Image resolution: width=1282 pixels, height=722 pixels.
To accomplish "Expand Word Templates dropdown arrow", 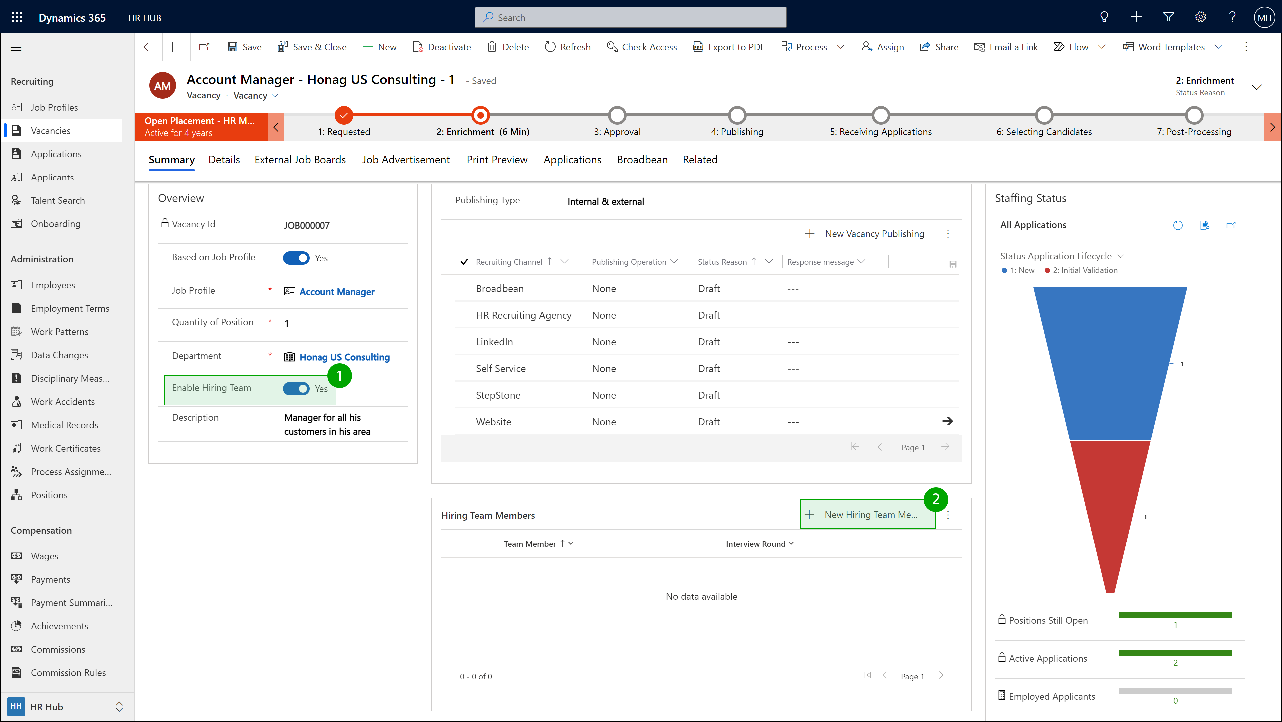I will pos(1218,47).
